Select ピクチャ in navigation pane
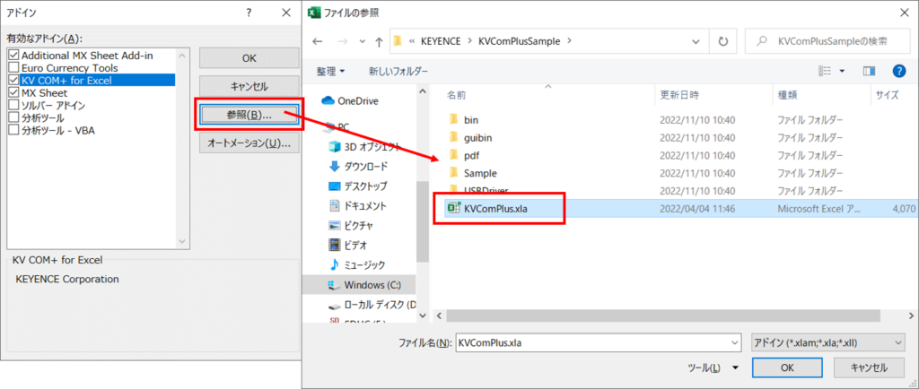Image resolution: width=919 pixels, height=389 pixels. [351, 225]
